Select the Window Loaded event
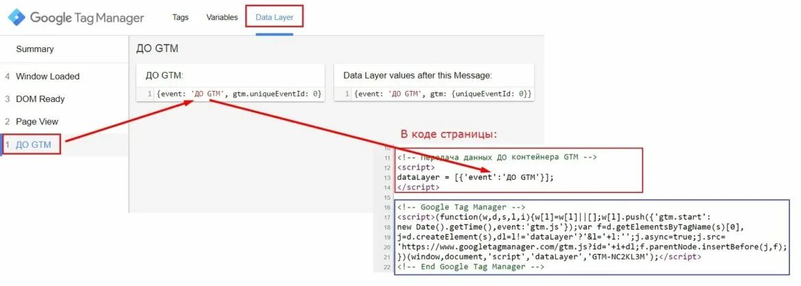The width and height of the screenshot is (801, 286). 47,77
